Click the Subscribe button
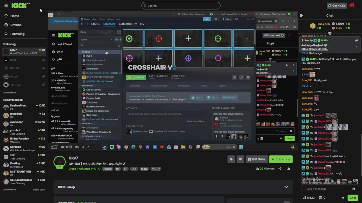This screenshot has width=362, height=203. (281, 159)
